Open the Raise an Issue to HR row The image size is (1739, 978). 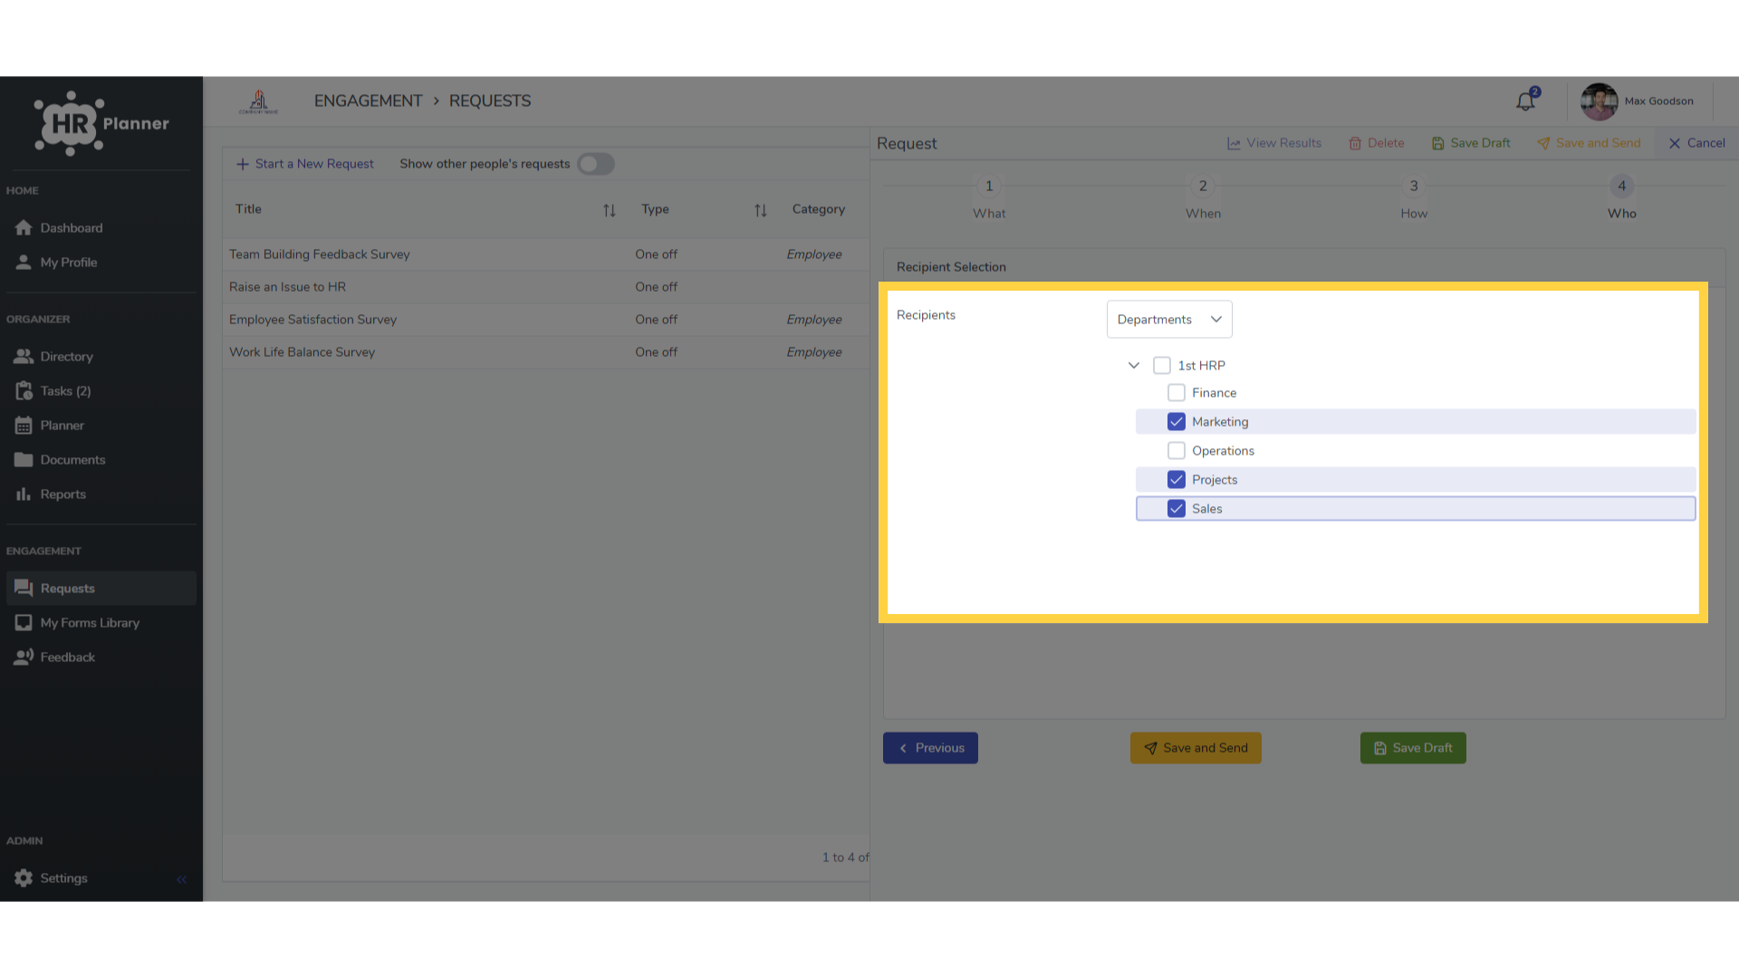coord(545,287)
